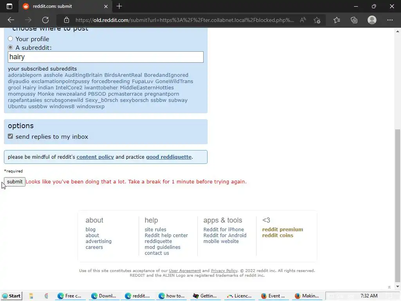Select the A subreddit radio button
Viewport: 401px width, 301px height.
coord(10,47)
